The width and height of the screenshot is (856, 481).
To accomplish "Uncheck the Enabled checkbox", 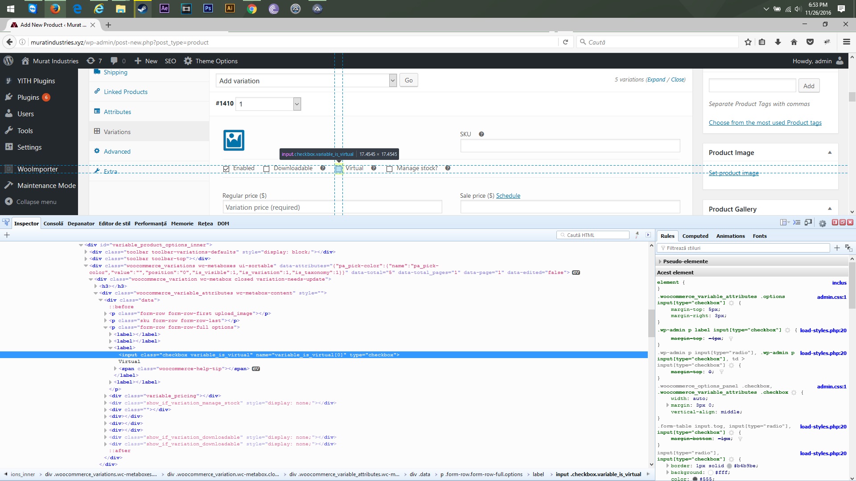I will pyautogui.click(x=226, y=169).
